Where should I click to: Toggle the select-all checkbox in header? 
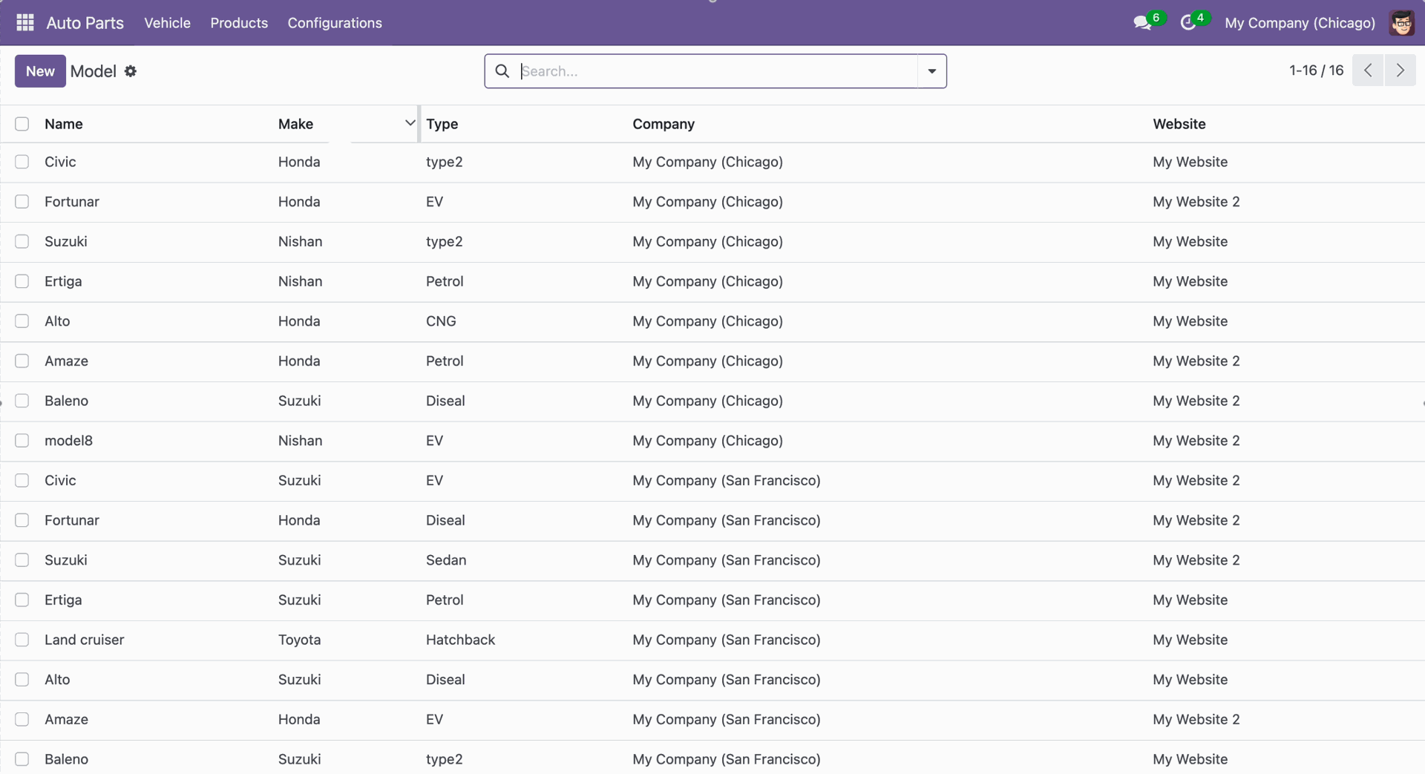22,124
